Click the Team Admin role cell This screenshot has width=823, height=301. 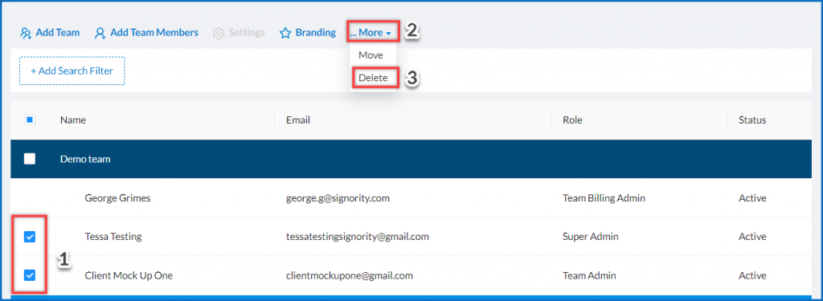pos(589,275)
